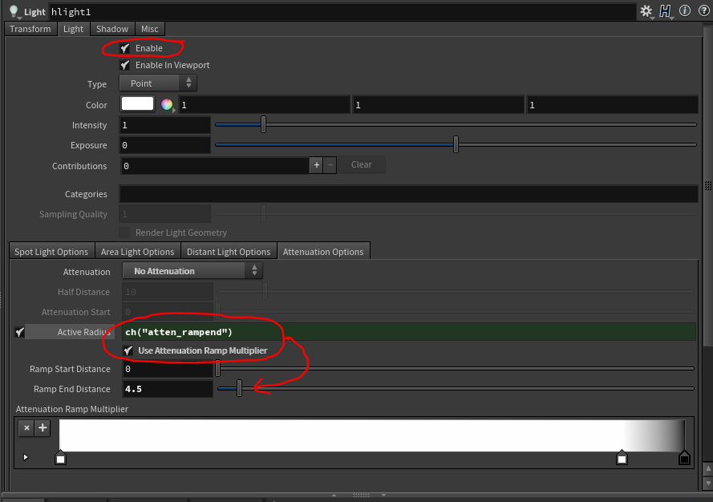Uncheck Use Attenuation Ramp Multiplier
The width and height of the screenshot is (713, 502).
[x=128, y=351]
